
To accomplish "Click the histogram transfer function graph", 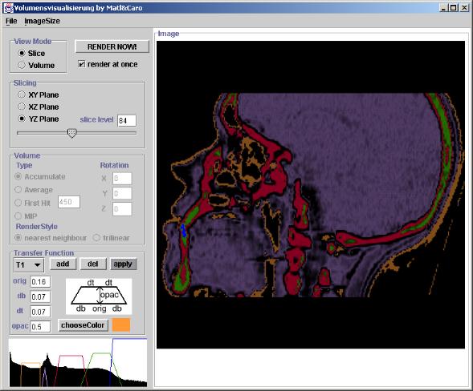I will click(78, 362).
